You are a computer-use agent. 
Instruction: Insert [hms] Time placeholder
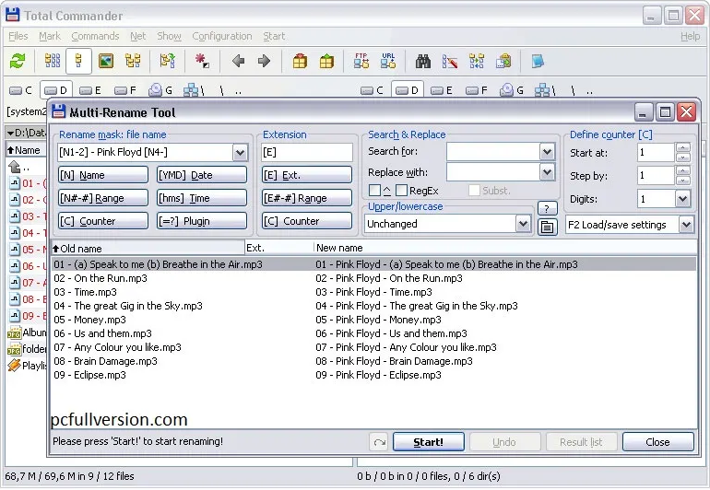[x=202, y=198]
